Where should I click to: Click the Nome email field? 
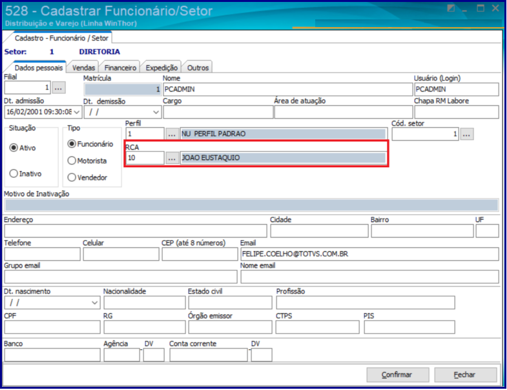369,277
